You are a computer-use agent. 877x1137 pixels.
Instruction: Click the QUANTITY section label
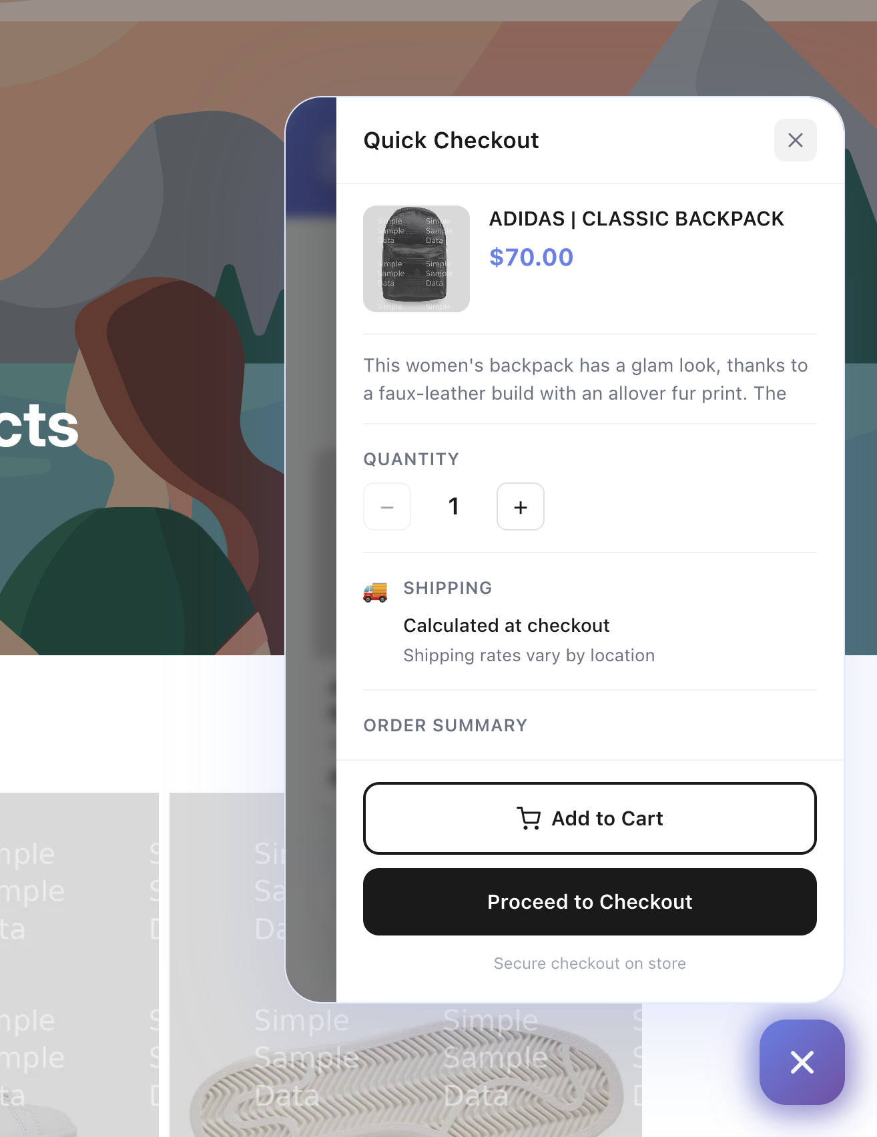coord(411,459)
